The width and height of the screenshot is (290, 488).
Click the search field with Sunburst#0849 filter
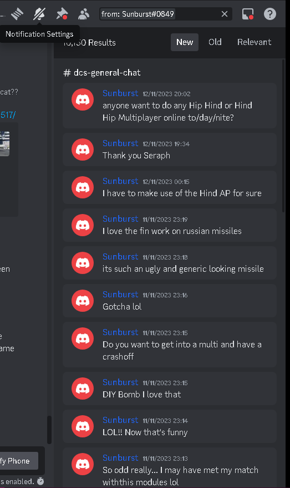(x=165, y=14)
